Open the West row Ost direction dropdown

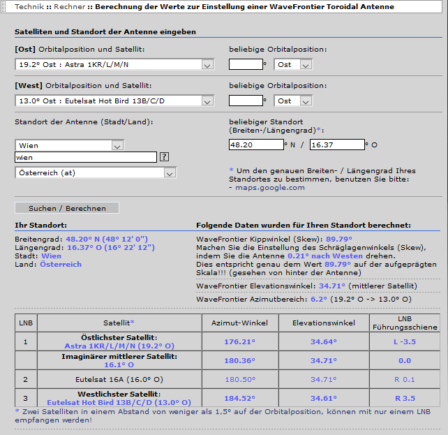[292, 101]
